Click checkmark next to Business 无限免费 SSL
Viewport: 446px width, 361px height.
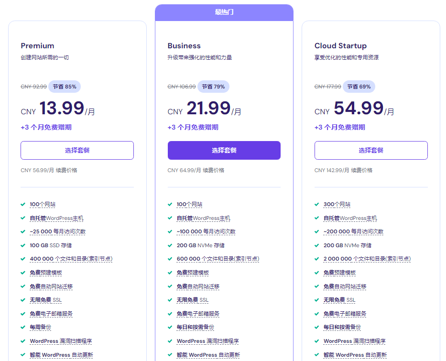point(170,300)
